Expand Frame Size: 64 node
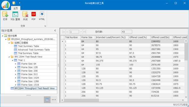The image size is (189, 107). pyautogui.click(x=15, y=64)
